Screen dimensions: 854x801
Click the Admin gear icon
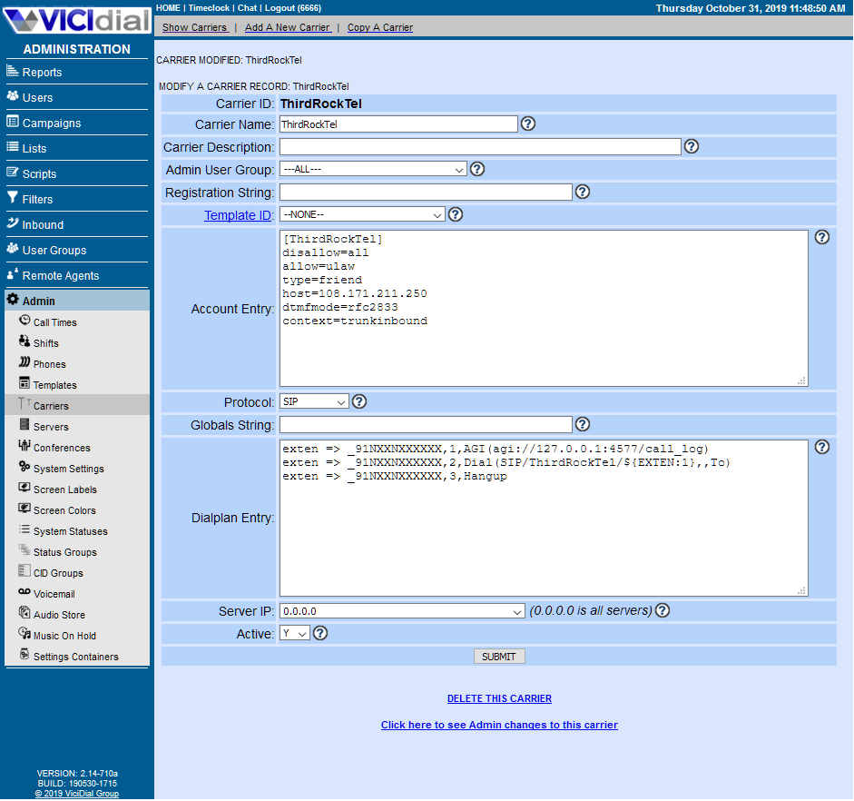[x=13, y=300]
